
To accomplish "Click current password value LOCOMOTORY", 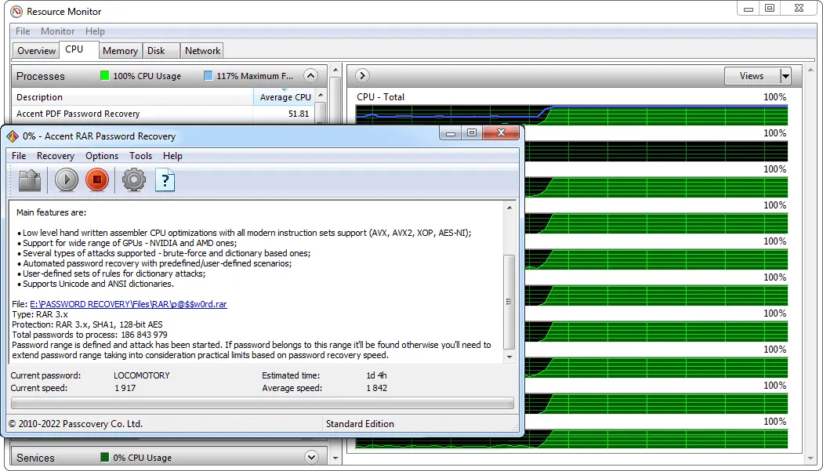I will (x=142, y=375).
